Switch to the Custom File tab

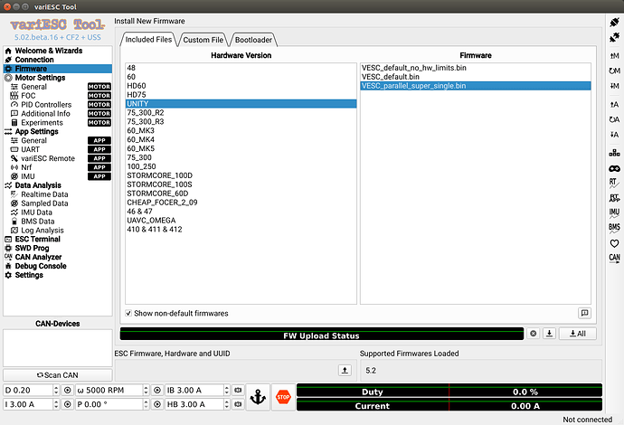click(203, 40)
